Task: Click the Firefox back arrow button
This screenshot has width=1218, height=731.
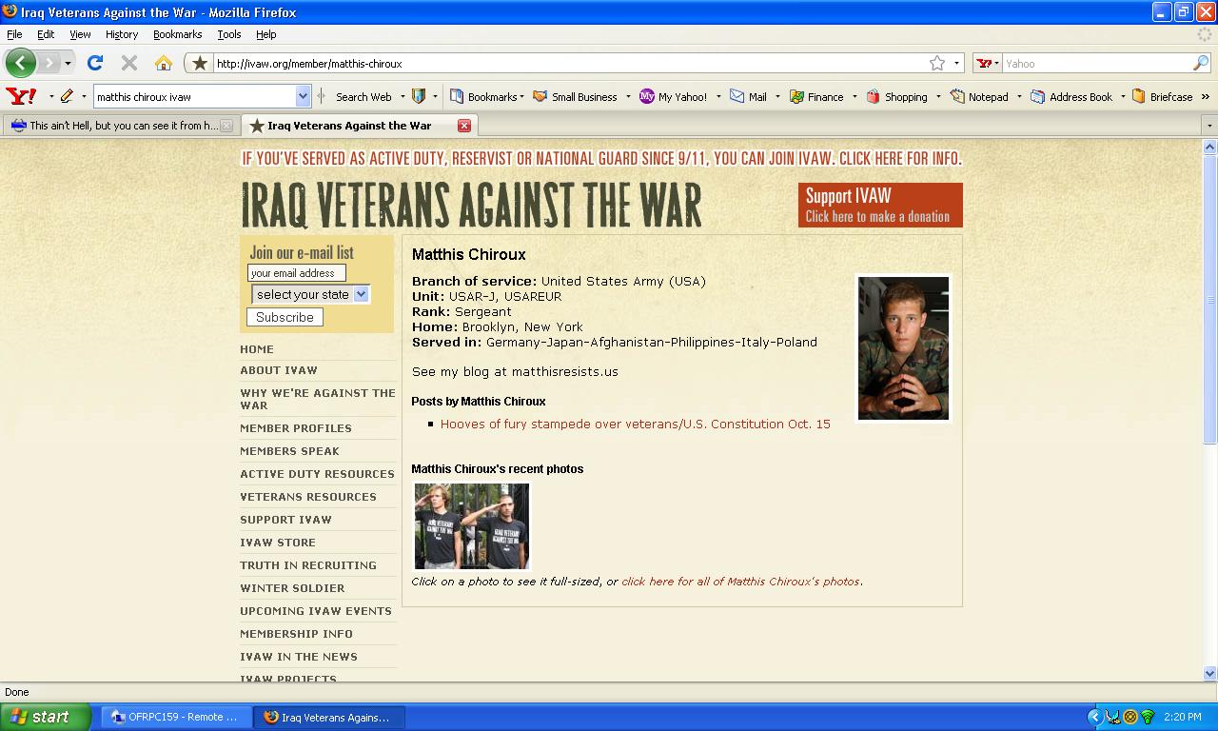Action: [20, 63]
